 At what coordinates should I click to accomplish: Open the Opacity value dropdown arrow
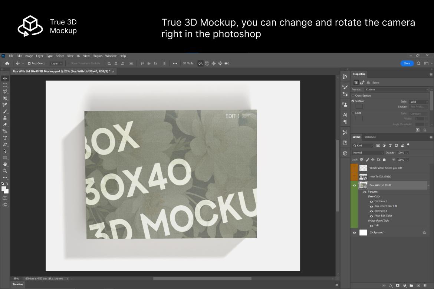(407, 153)
